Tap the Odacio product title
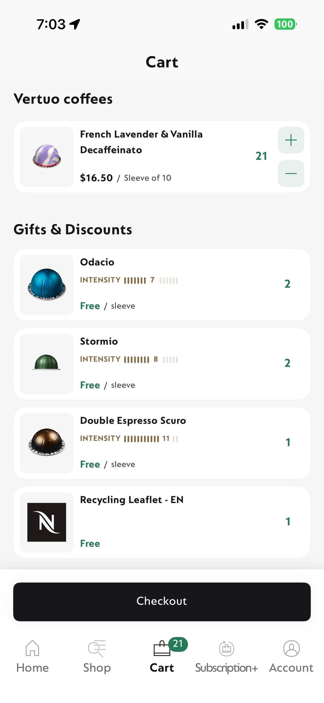 (x=97, y=262)
